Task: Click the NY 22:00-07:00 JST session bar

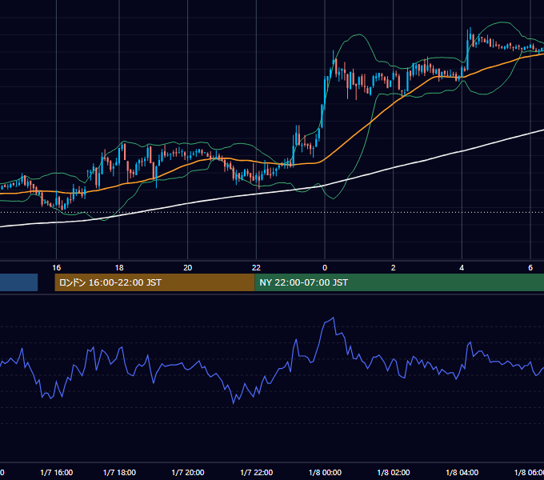Action: (399, 282)
